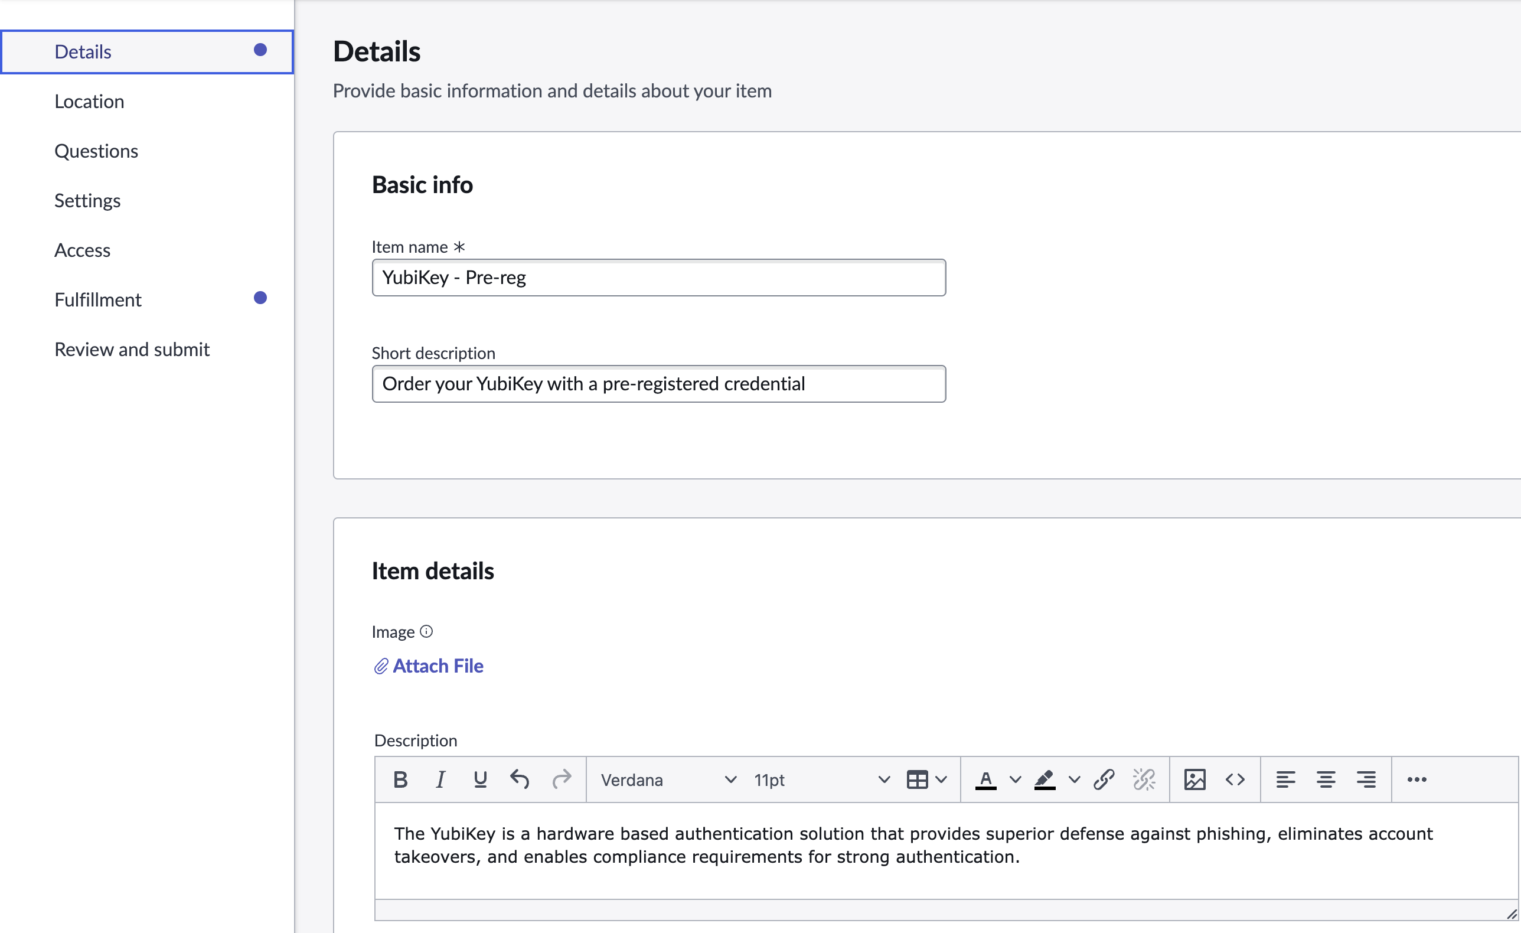The width and height of the screenshot is (1521, 933).
Task: Go to Review and submit section
Action: [x=147, y=350]
